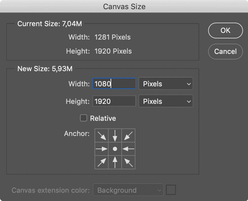Set anchor to bottom-center arrow
The width and height of the screenshot is (248, 201).
coord(115,162)
